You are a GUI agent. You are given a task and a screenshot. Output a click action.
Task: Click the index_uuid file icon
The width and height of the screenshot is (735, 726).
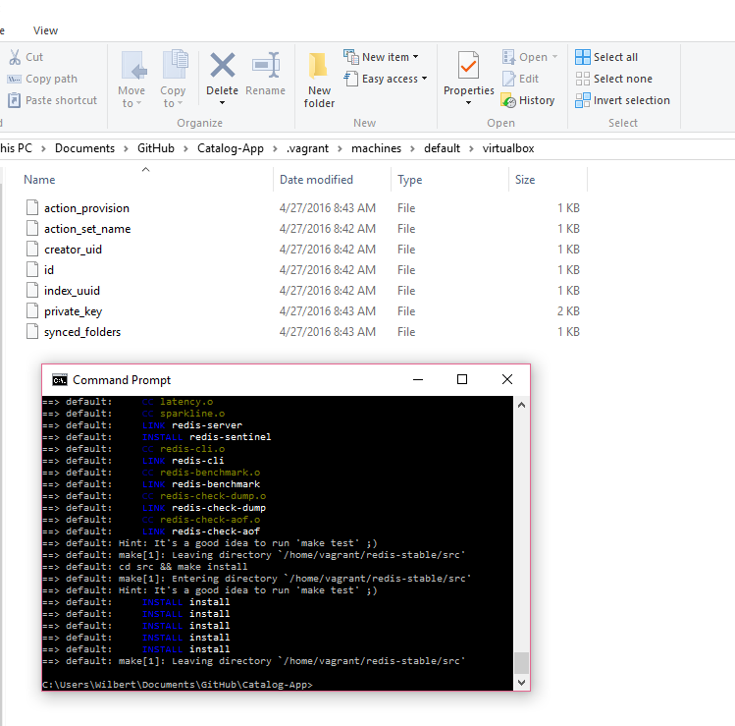(x=32, y=290)
